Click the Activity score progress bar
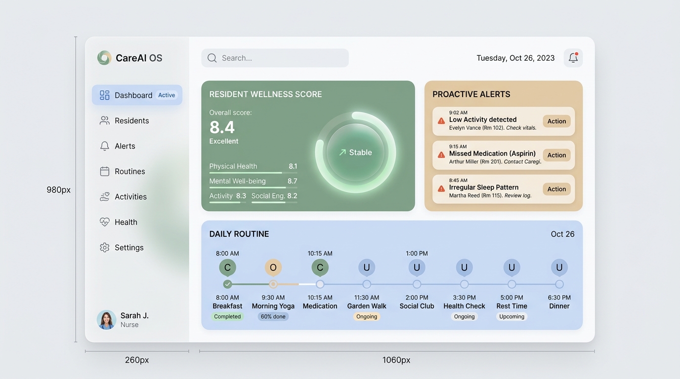Screen dimensions: 680x379 tap(228, 202)
